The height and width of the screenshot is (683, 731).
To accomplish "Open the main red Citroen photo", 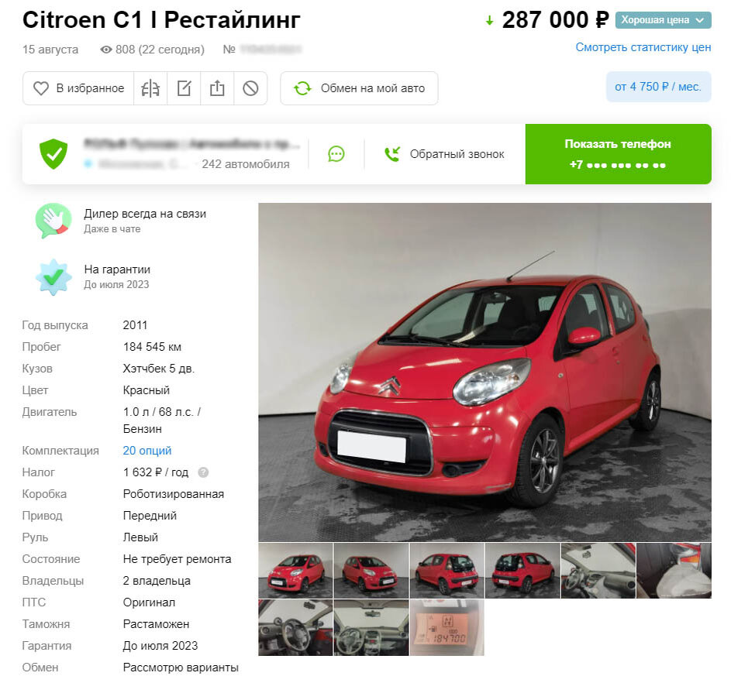I will (x=484, y=372).
